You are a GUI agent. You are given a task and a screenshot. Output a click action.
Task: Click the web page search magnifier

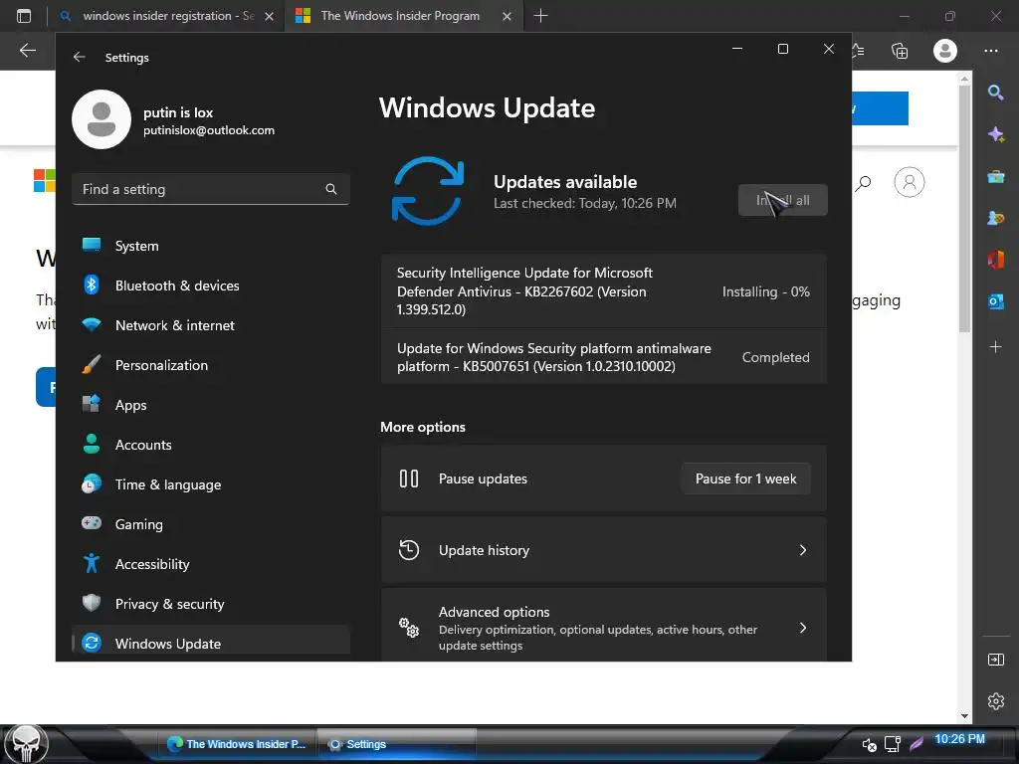(863, 183)
